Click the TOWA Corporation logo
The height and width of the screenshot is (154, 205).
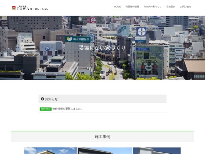click(30, 8)
